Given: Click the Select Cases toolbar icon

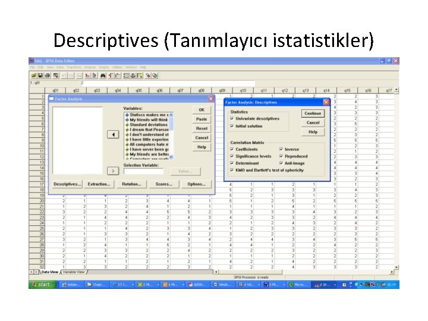Looking at the screenshot, I should (140, 75).
